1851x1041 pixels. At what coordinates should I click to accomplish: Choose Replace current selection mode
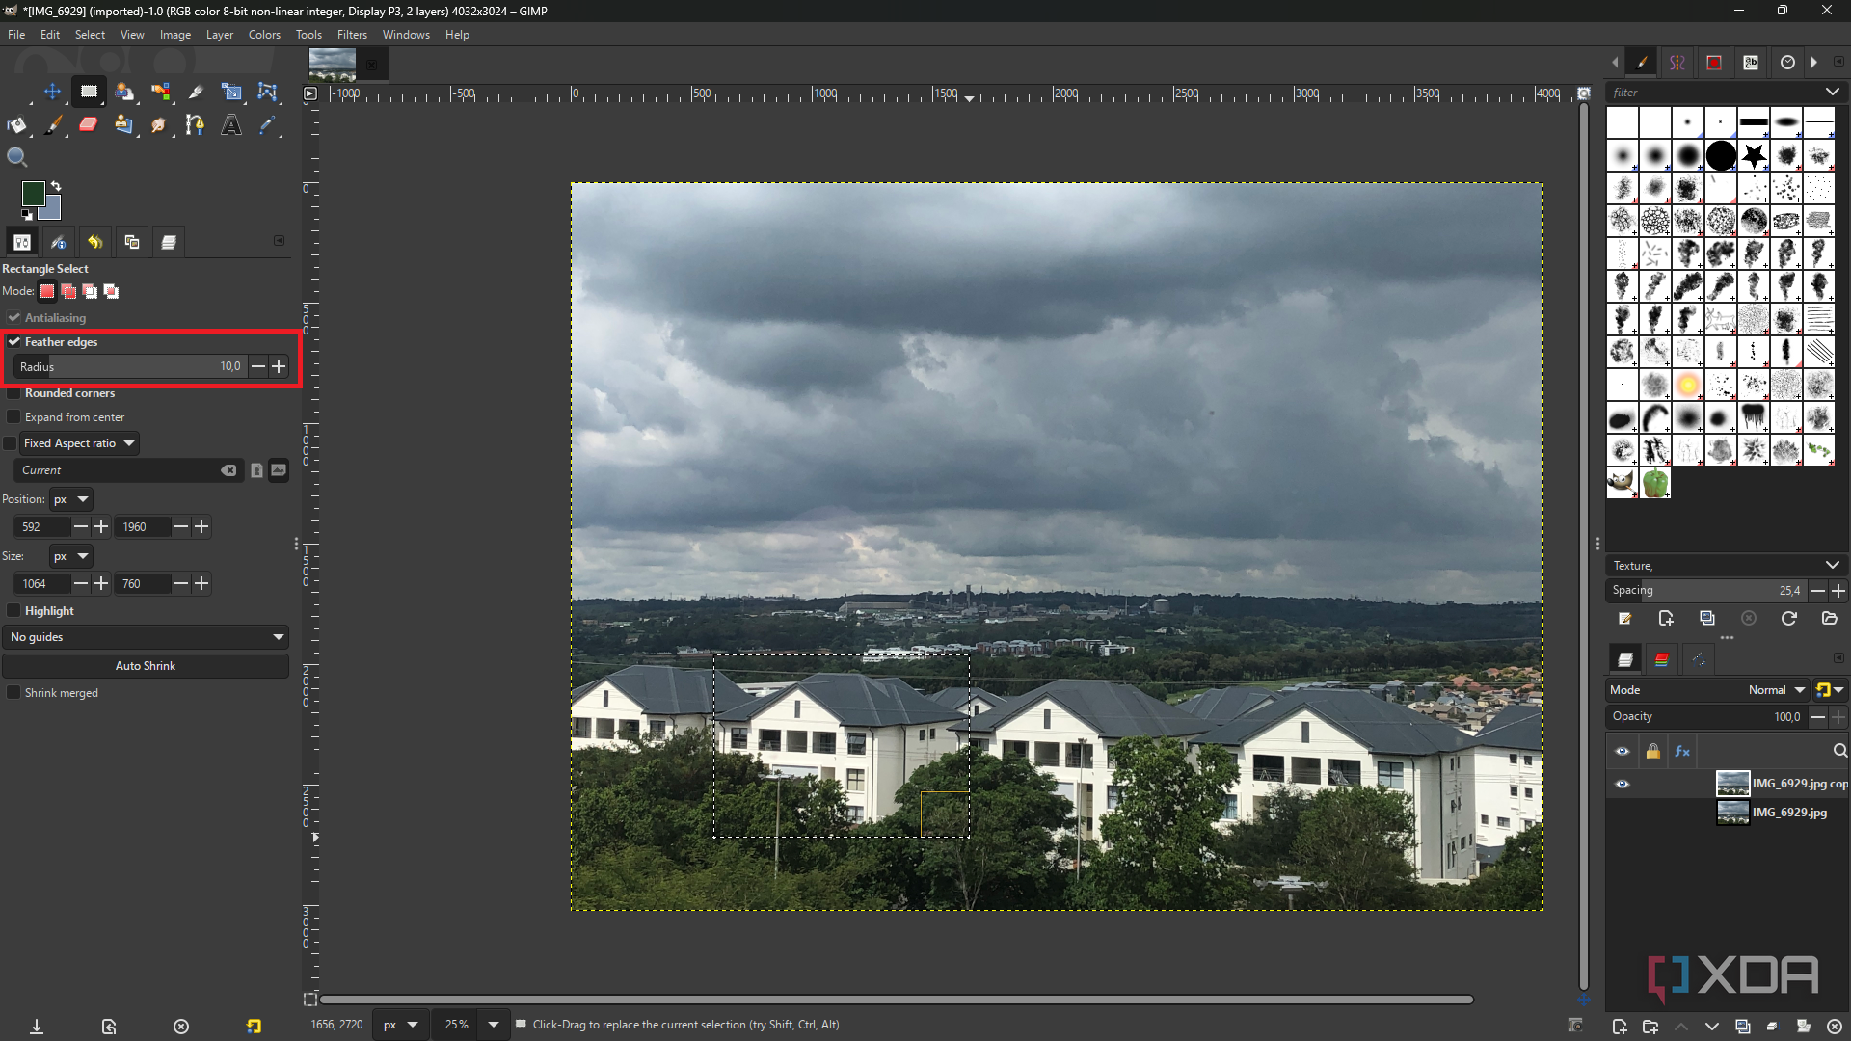(x=47, y=291)
